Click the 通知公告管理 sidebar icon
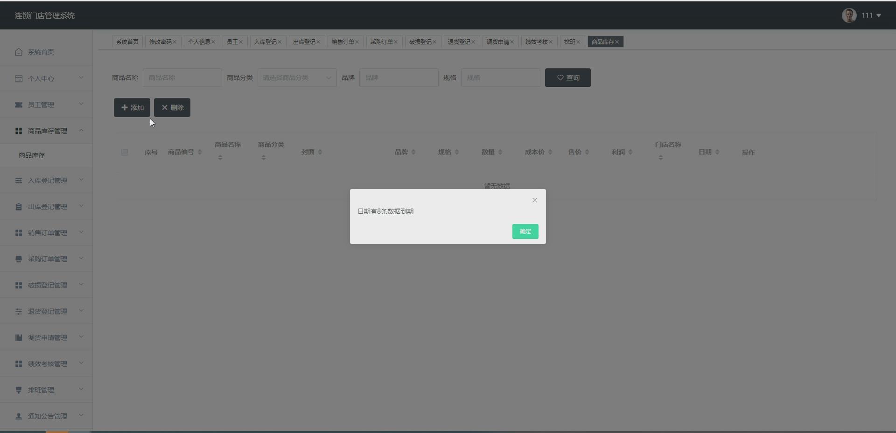Screen dimensions: 896x433 coord(19,416)
